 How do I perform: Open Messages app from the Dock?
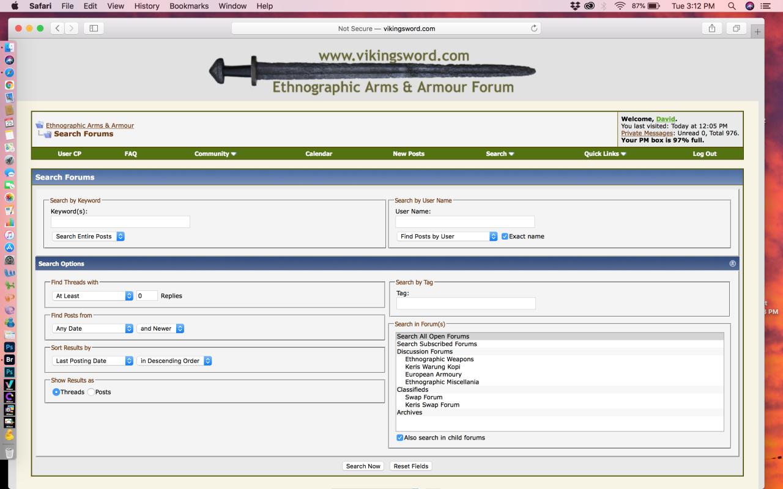tap(9, 172)
